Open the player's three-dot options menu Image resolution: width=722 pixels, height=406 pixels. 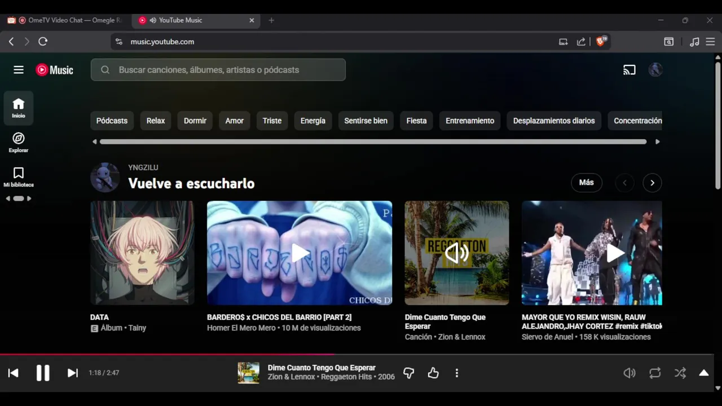click(x=457, y=373)
